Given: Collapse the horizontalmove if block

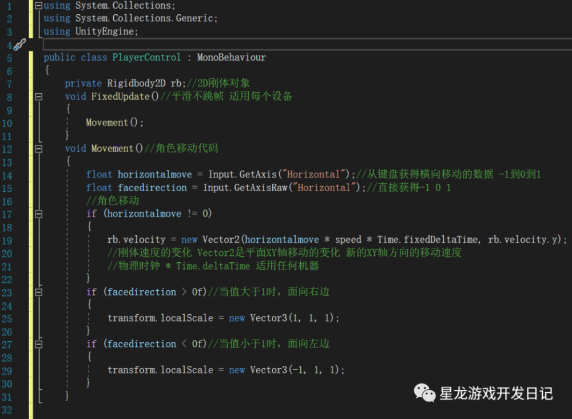Looking at the screenshot, I should tap(38, 214).
